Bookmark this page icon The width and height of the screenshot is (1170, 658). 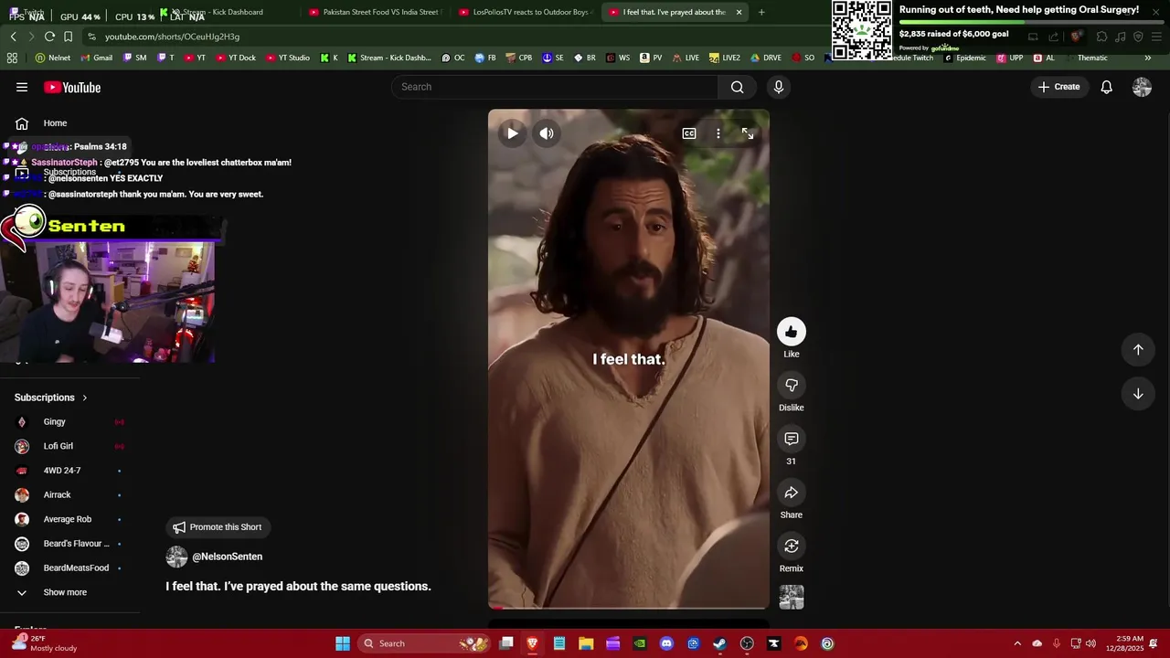(x=68, y=37)
